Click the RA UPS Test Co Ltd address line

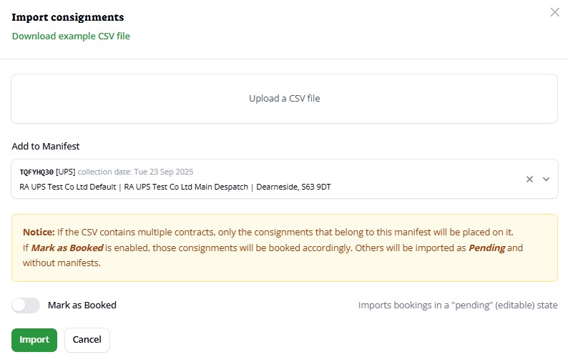pyautogui.click(x=175, y=187)
